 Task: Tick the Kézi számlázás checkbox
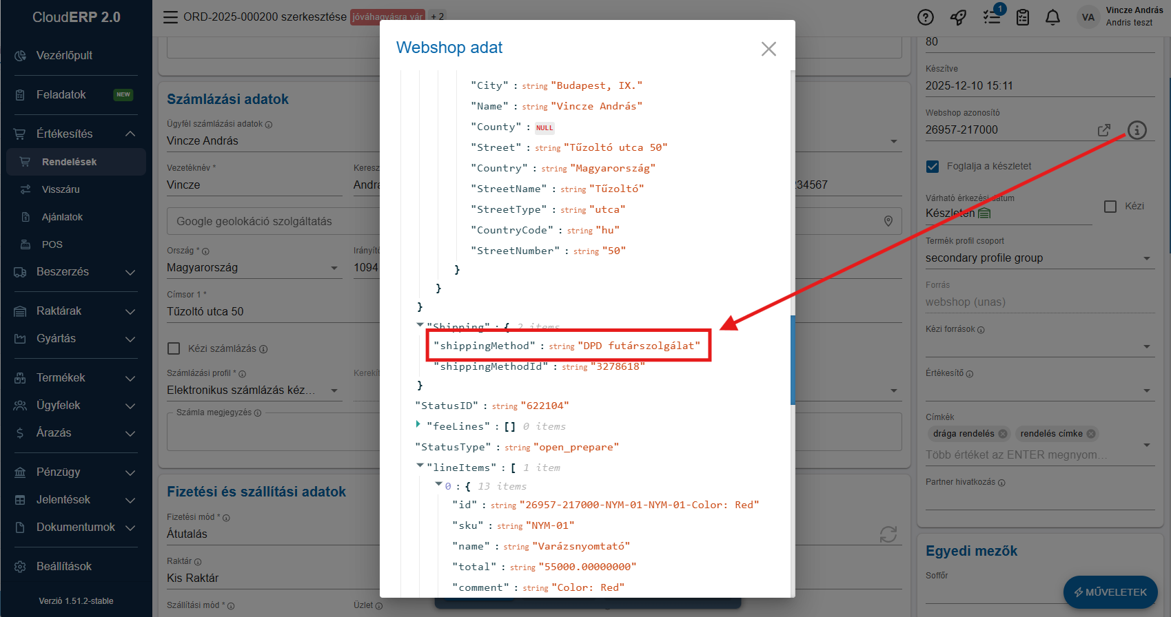174,348
